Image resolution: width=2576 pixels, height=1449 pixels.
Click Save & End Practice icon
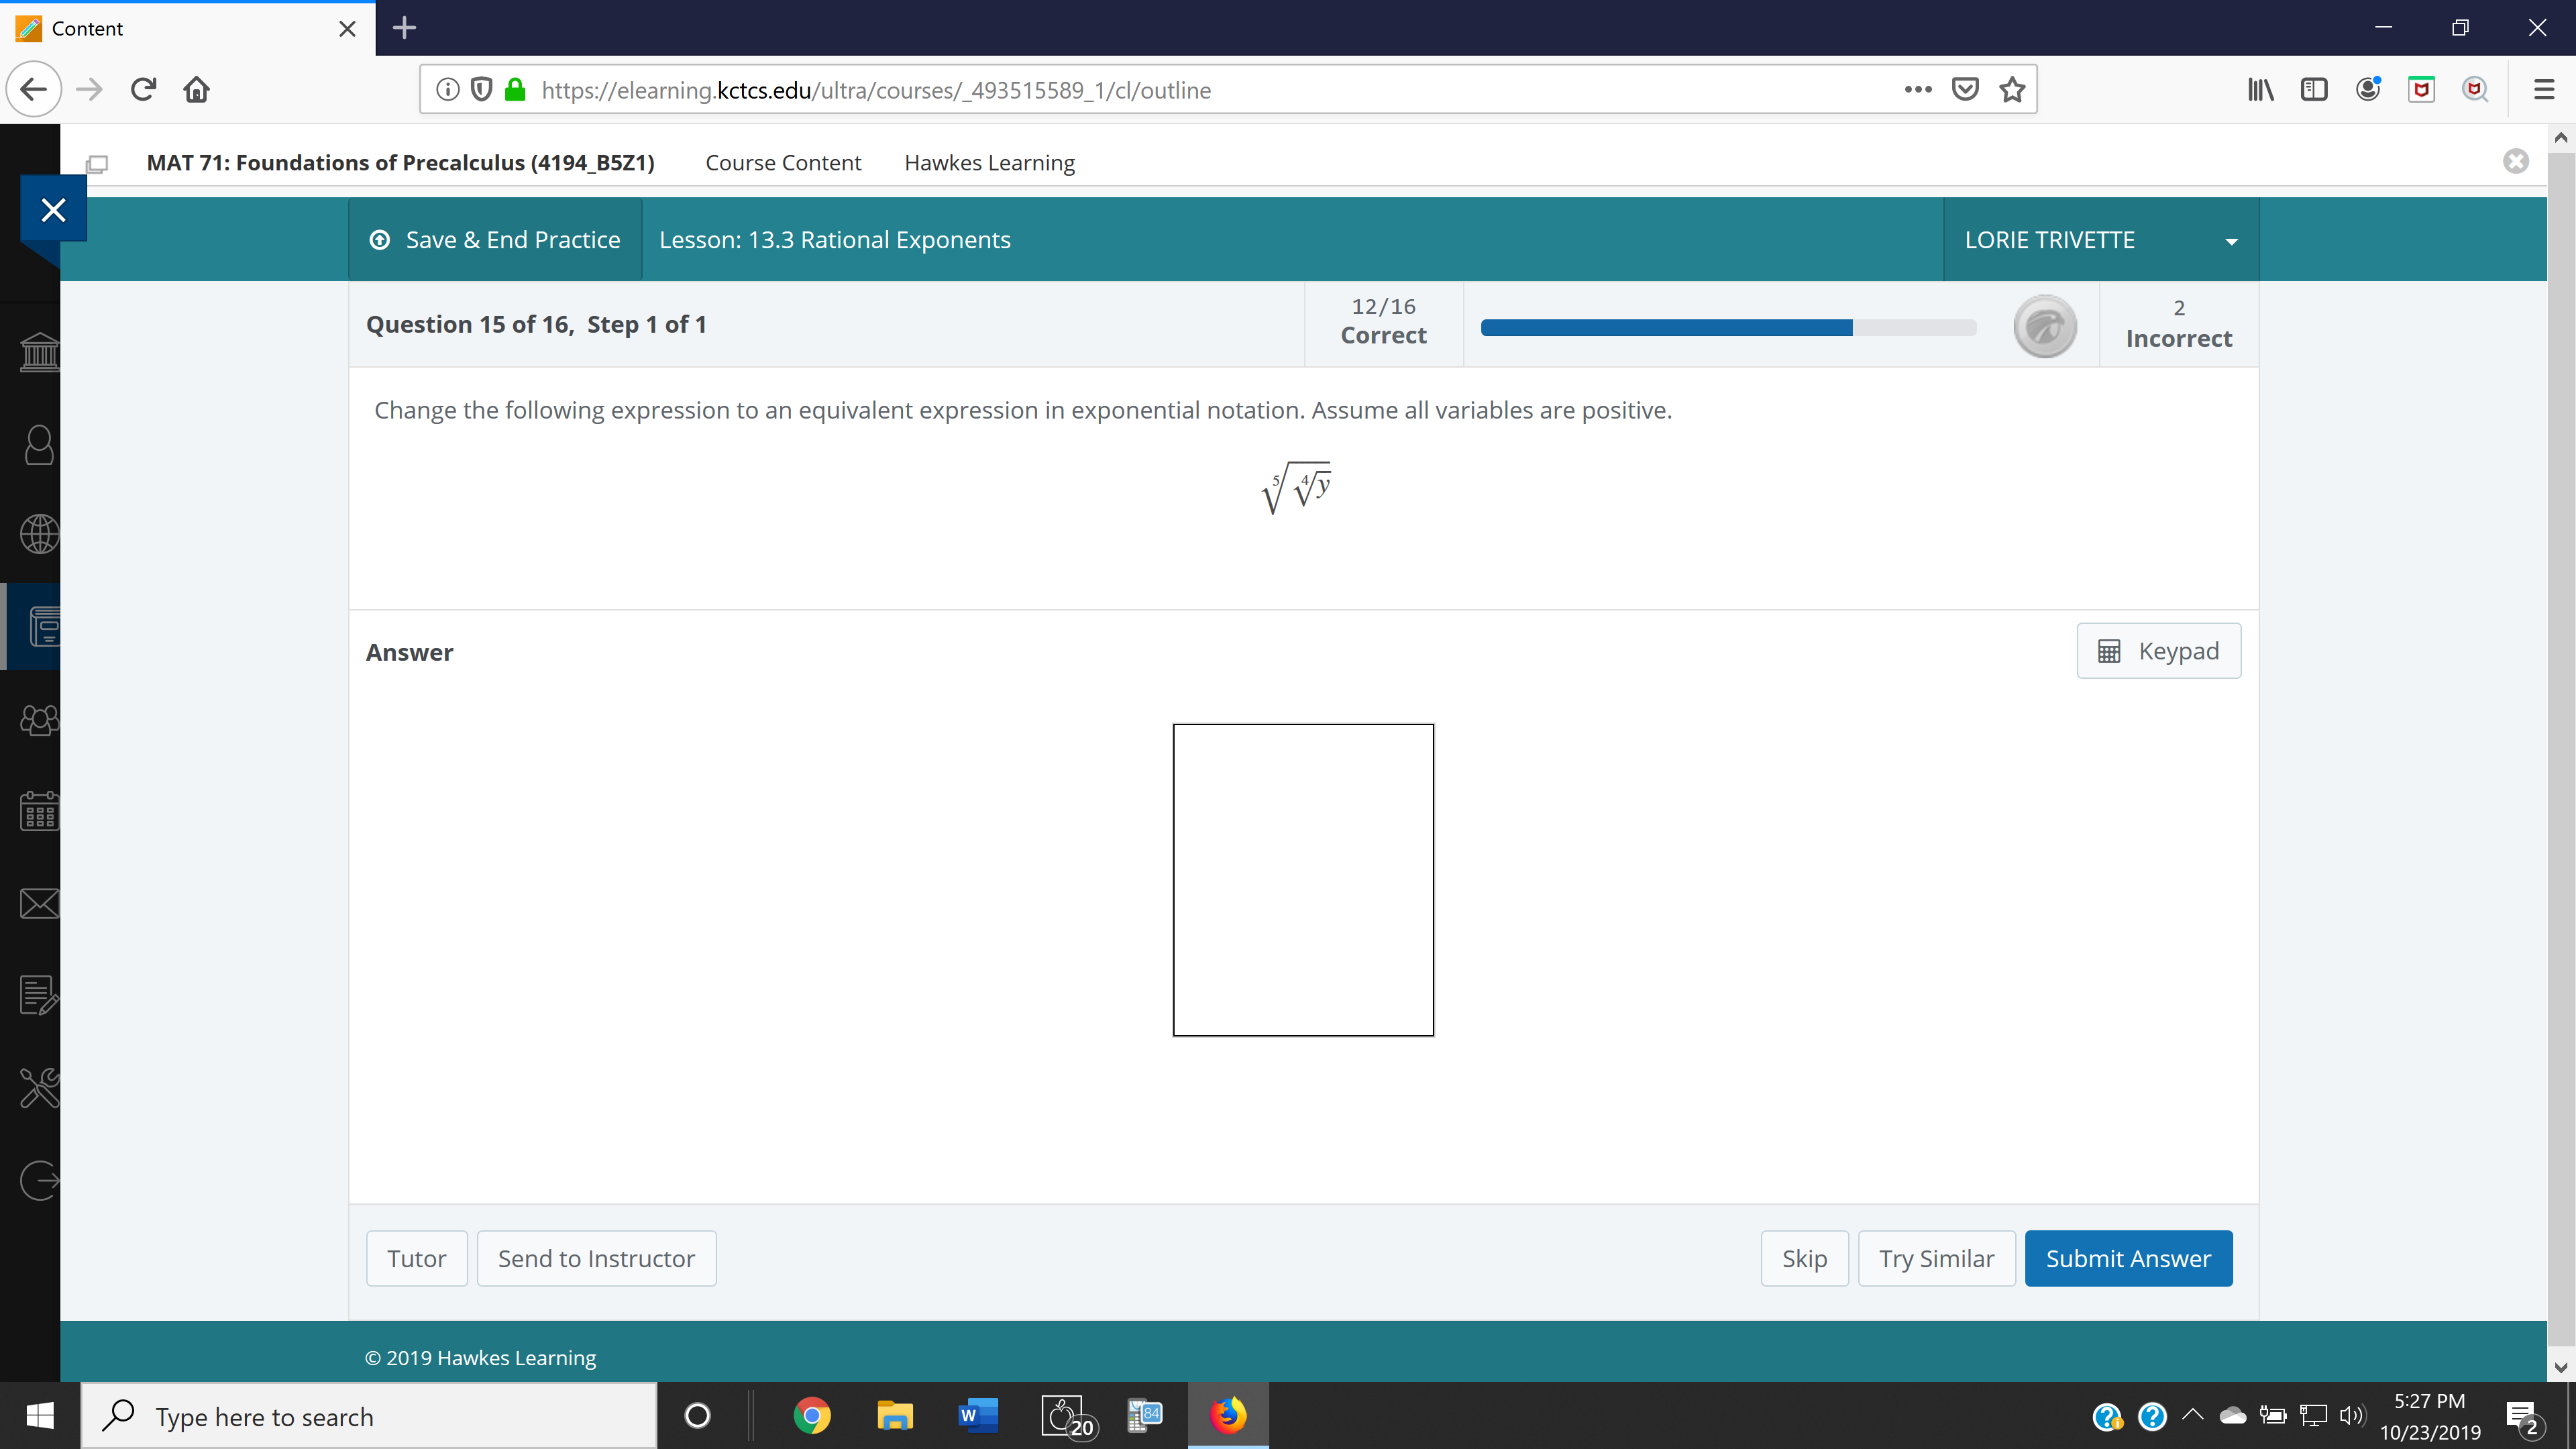pyautogui.click(x=380, y=239)
